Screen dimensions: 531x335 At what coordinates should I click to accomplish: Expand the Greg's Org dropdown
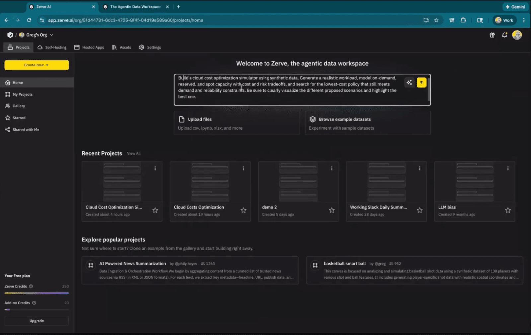click(x=51, y=35)
